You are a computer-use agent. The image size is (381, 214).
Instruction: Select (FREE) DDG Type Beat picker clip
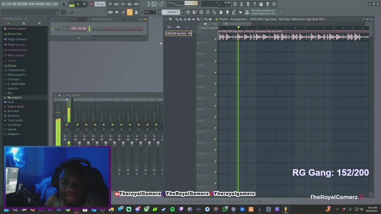tap(179, 33)
